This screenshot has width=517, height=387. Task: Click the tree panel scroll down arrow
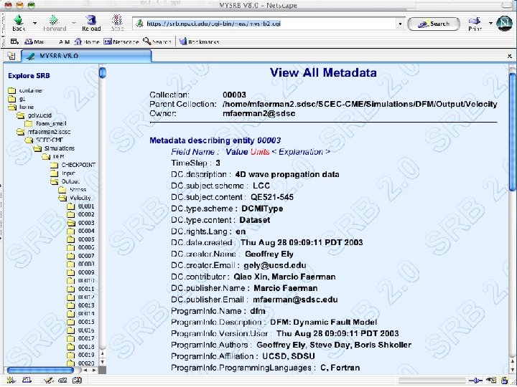[103, 362]
